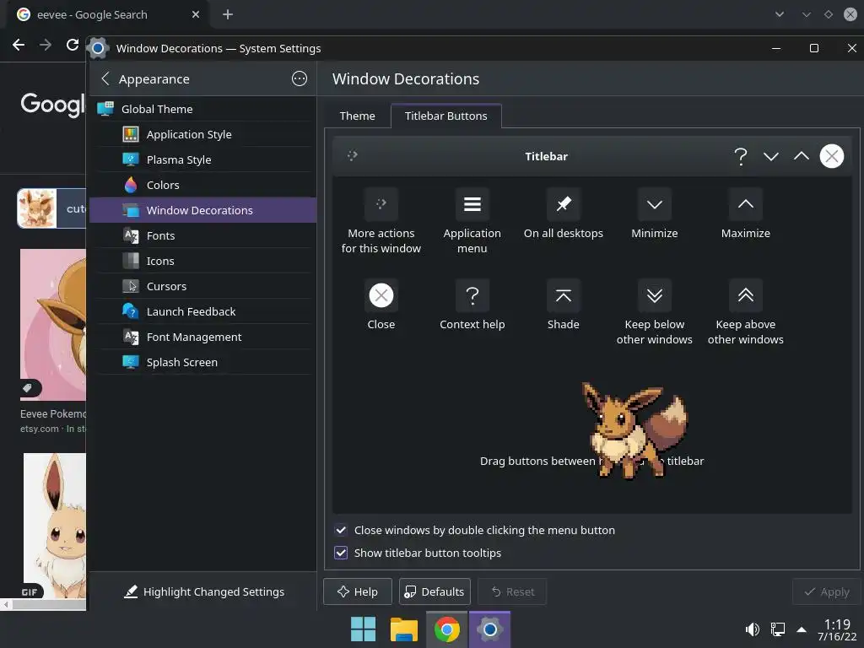864x648 pixels.
Task: Open Font Management settings
Action: (x=202, y=337)
